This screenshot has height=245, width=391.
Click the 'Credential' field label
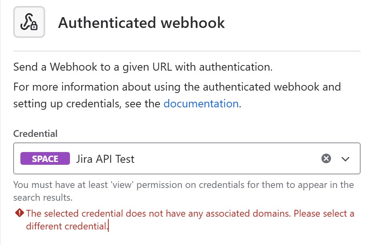36,134
